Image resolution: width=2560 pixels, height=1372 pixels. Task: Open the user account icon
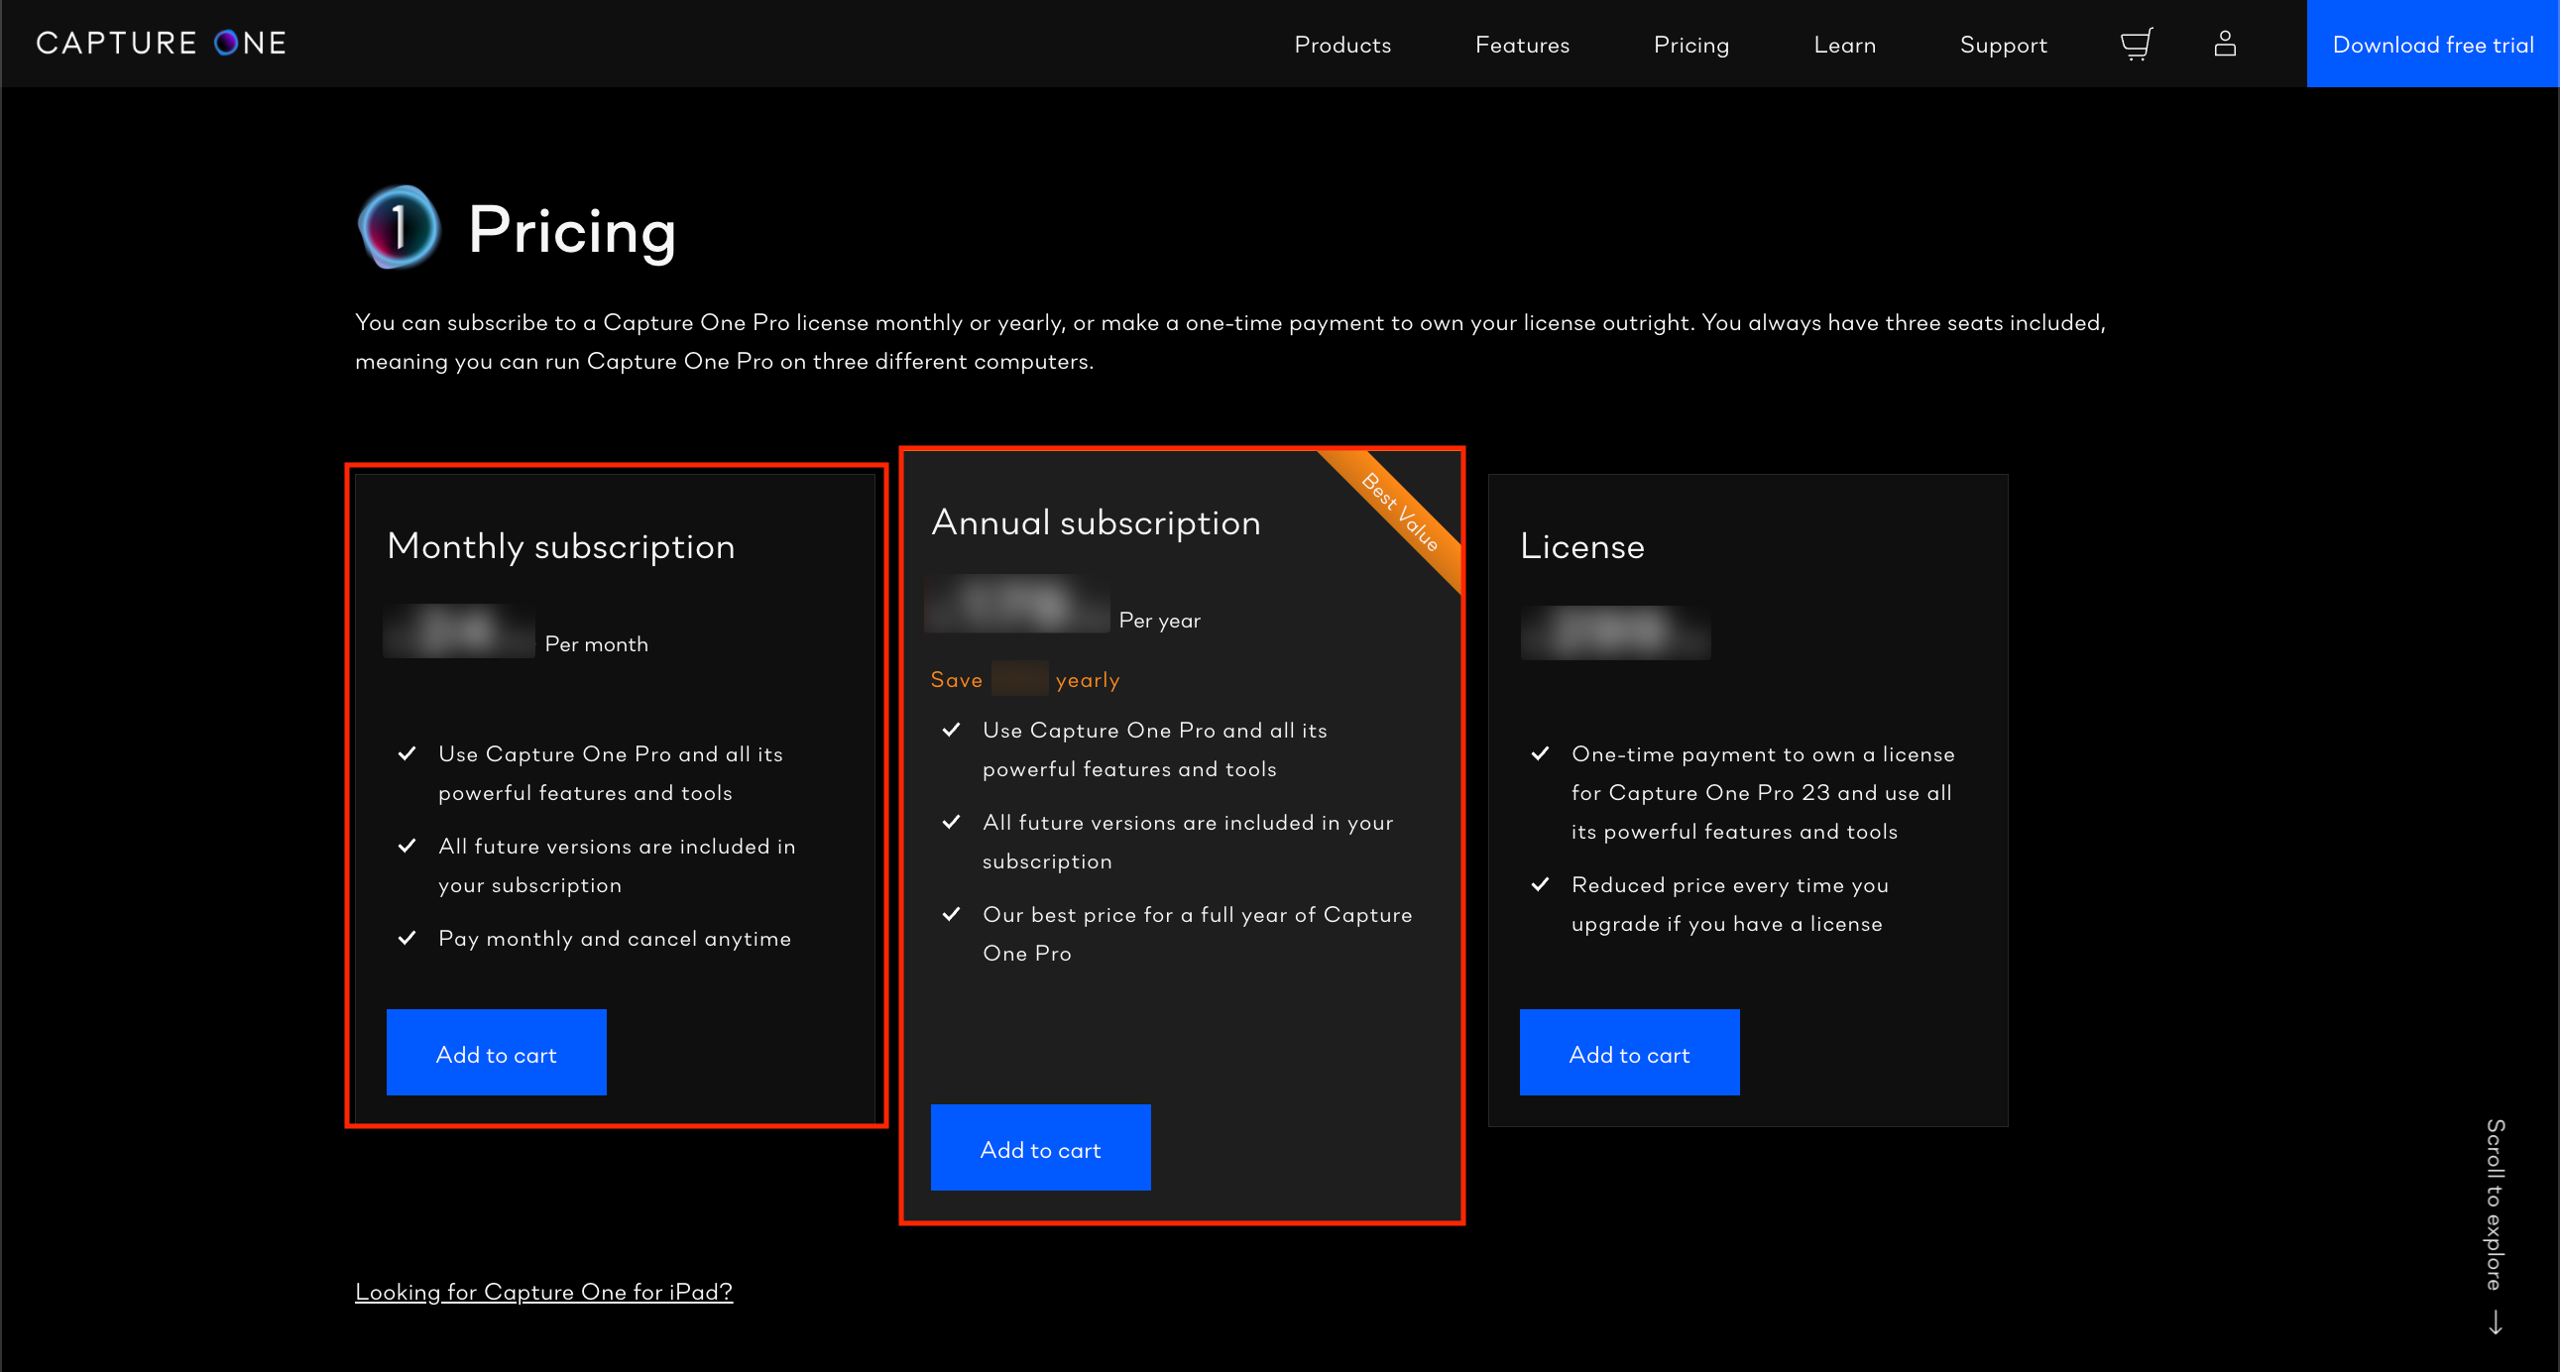coord(2225,44)
